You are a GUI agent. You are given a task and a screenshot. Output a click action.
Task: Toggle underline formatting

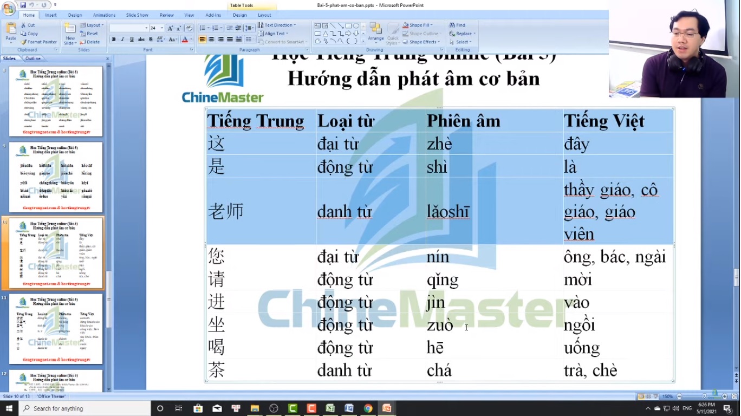132,40
